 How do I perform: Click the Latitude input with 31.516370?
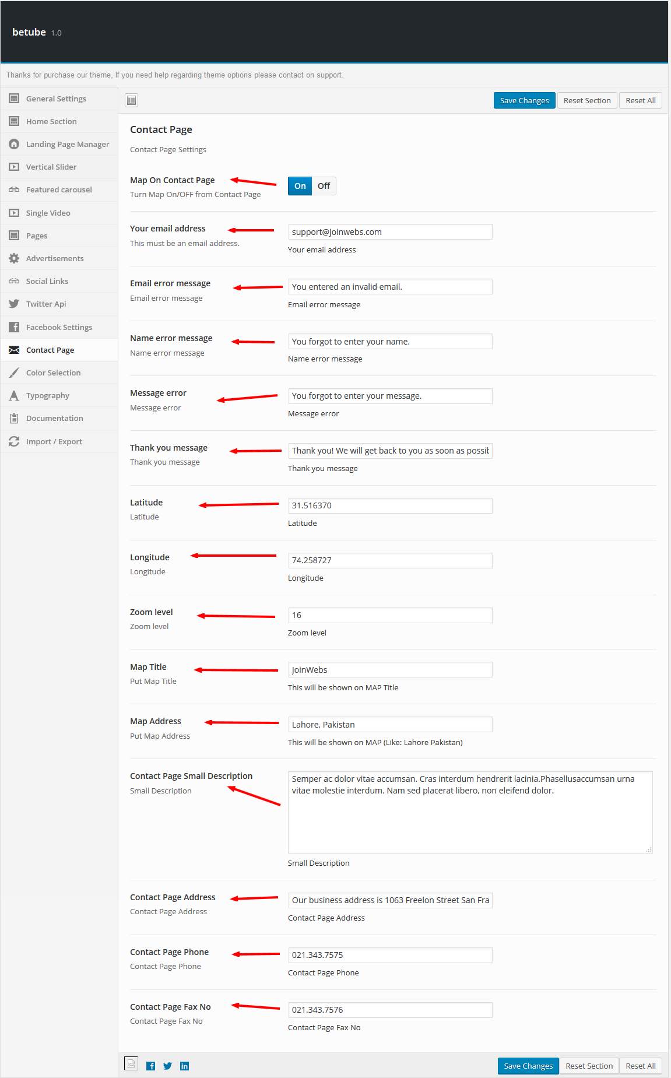coord(390,505)
